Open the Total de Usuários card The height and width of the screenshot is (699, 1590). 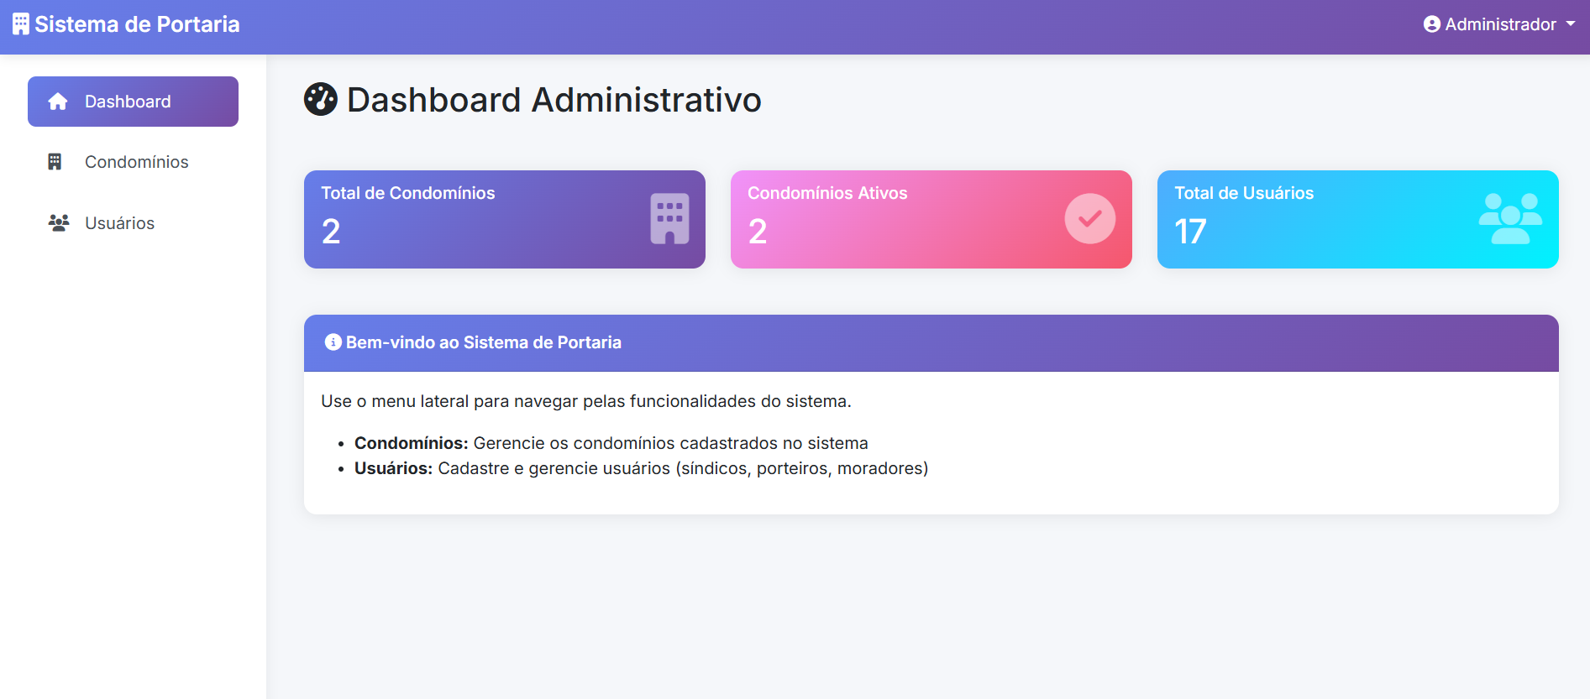1356,219
